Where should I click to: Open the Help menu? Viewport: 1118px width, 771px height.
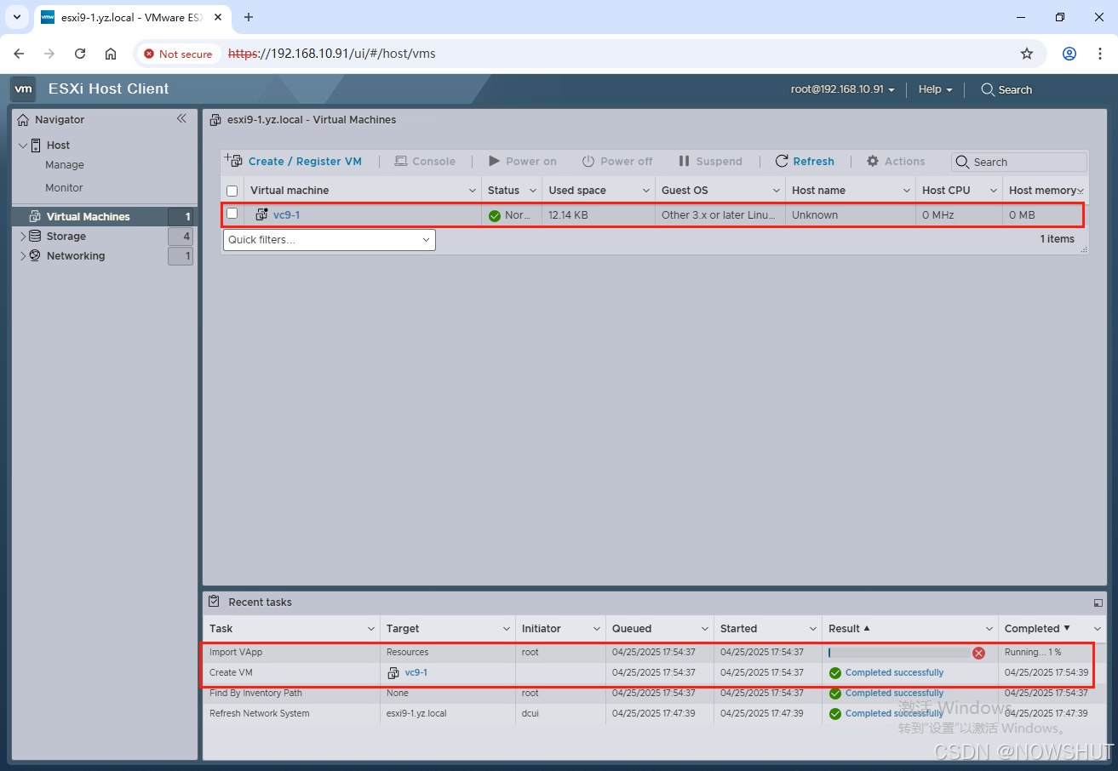tap(935, 89)
